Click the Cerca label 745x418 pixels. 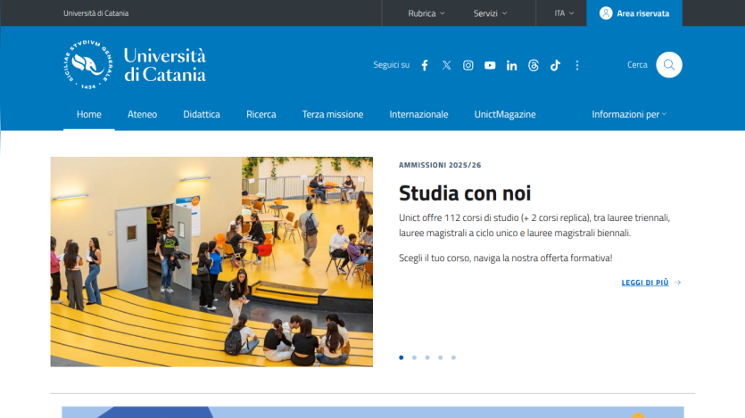click(x=637, y=64)
